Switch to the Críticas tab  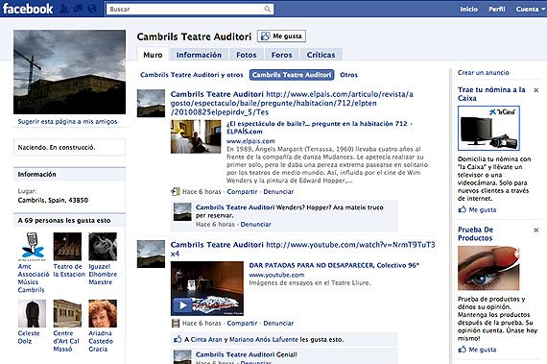(321, 55)
